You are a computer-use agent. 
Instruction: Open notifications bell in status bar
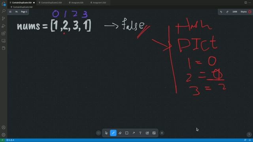pos(250,140)
